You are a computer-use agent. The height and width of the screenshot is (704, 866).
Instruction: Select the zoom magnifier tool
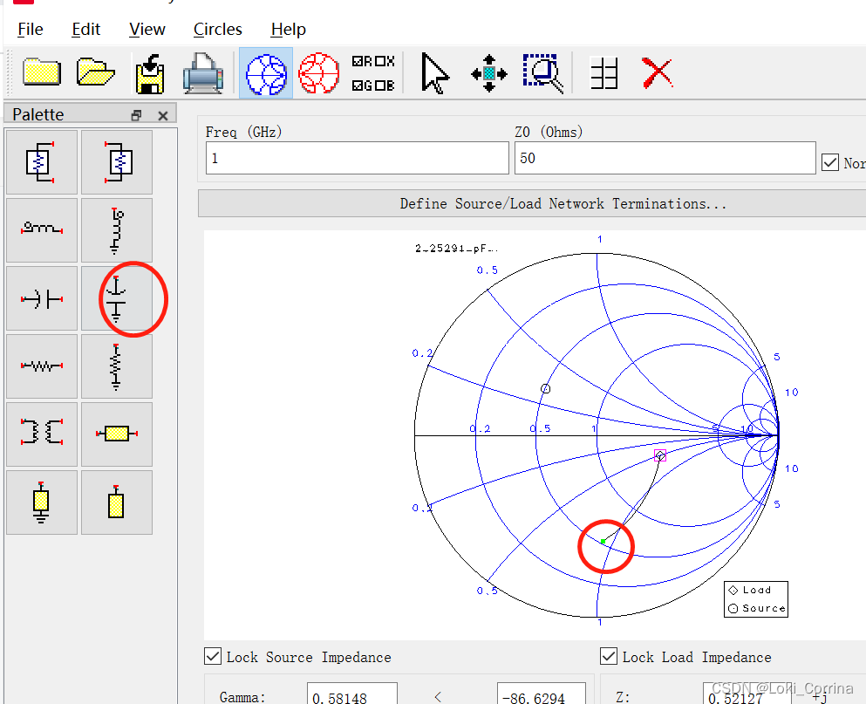click(x=543, y=73)
